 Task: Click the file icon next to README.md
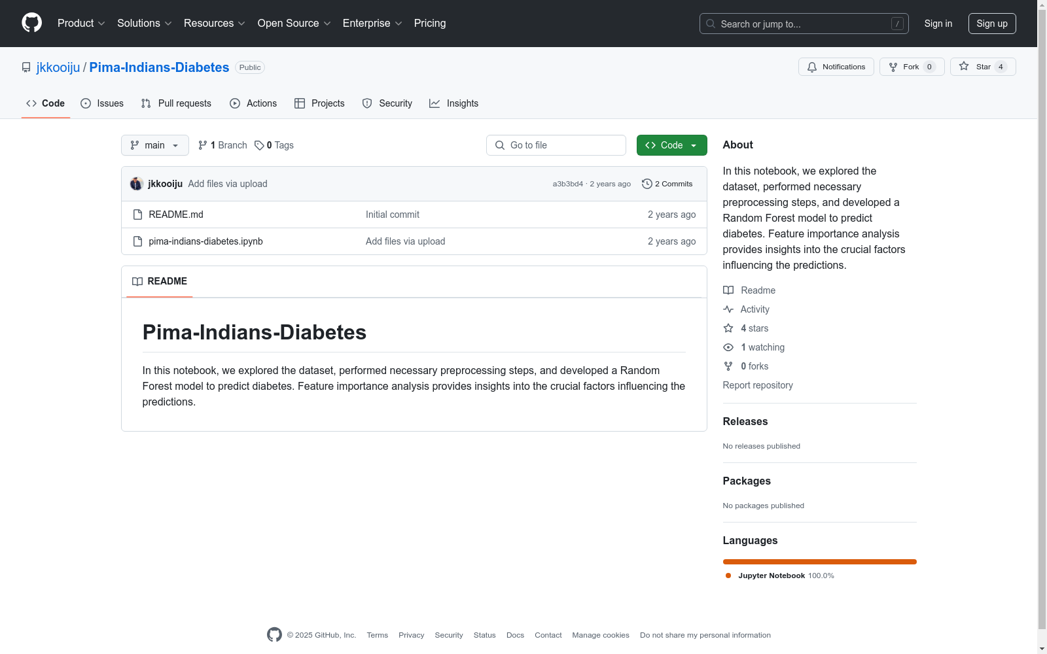click(x=137, y=215)
